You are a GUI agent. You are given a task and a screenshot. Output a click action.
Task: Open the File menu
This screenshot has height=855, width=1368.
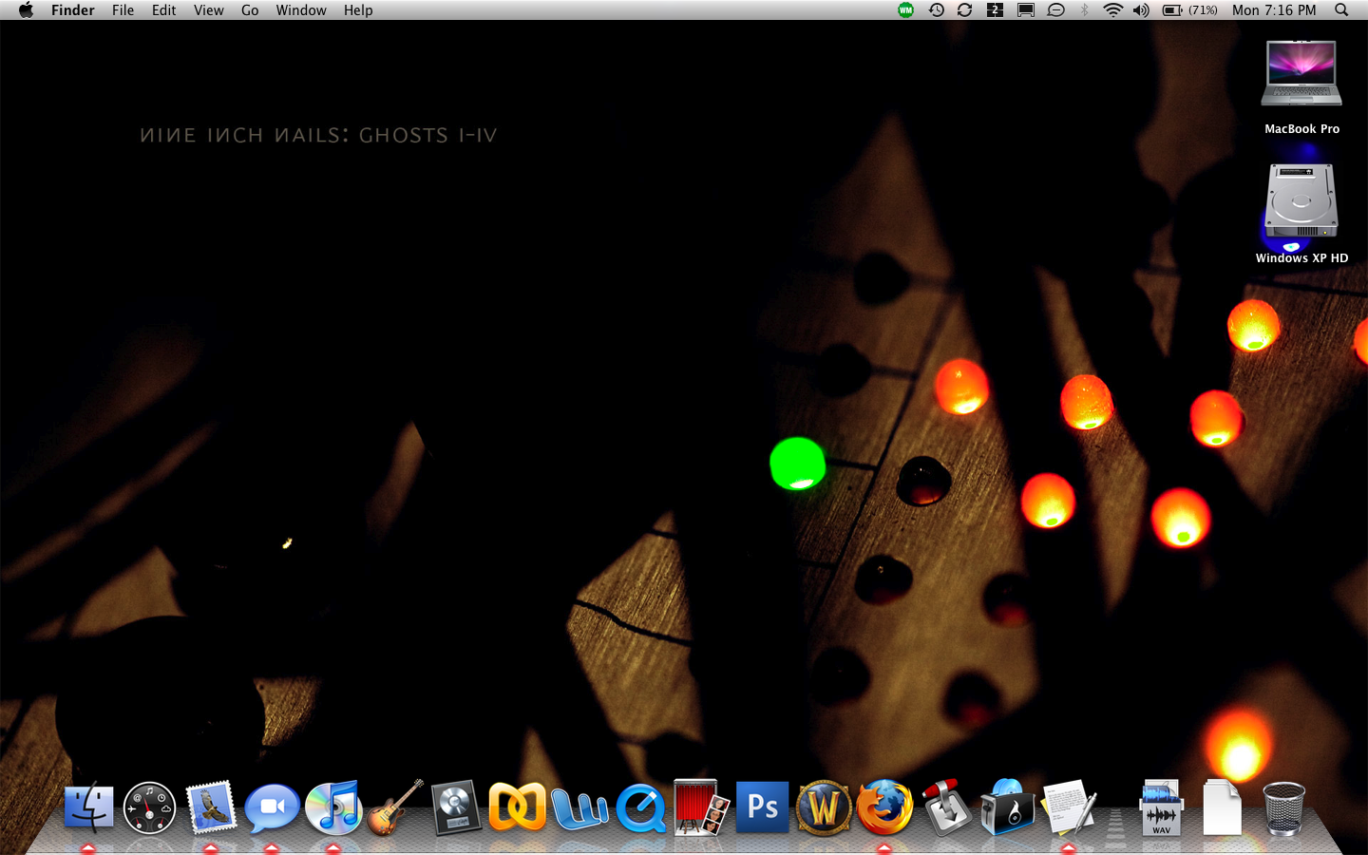123,10
